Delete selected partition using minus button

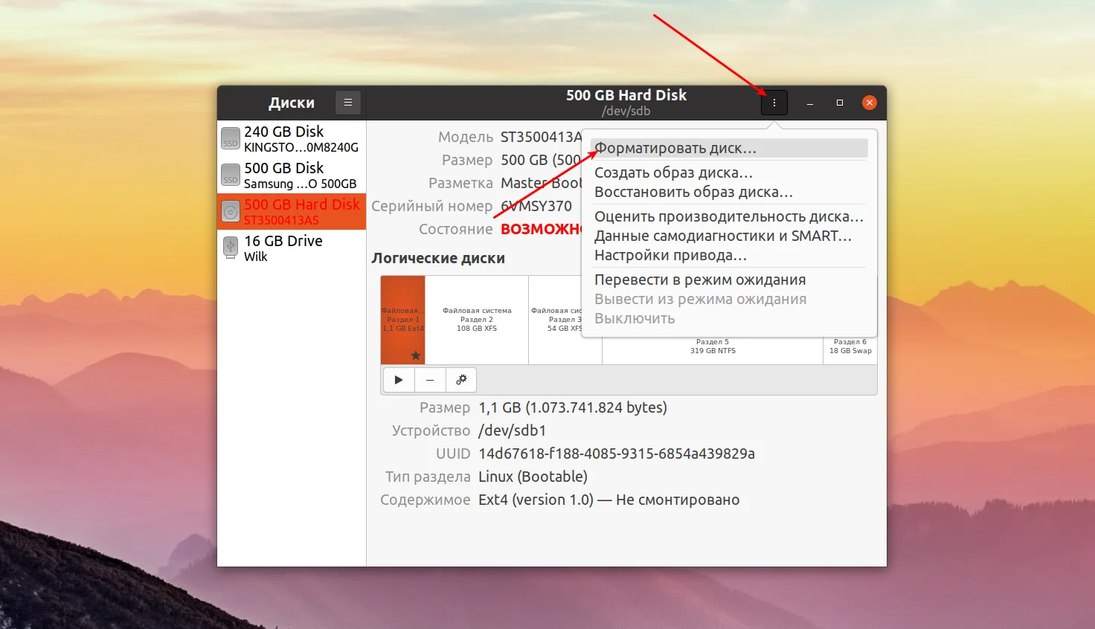(430, 380)
